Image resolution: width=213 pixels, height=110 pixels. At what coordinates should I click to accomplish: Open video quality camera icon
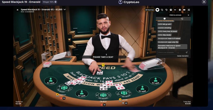point(184,10)
